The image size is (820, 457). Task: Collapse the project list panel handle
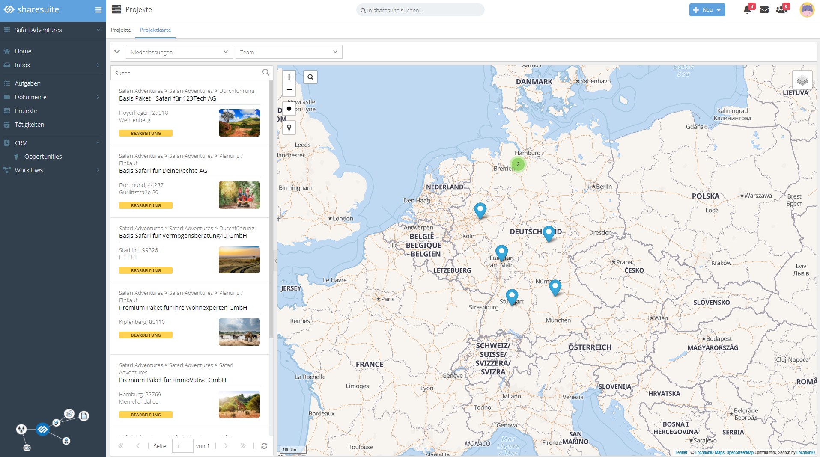[275, 261]
